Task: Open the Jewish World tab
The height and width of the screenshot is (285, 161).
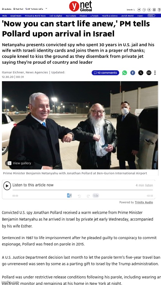Action: point(127,16)
